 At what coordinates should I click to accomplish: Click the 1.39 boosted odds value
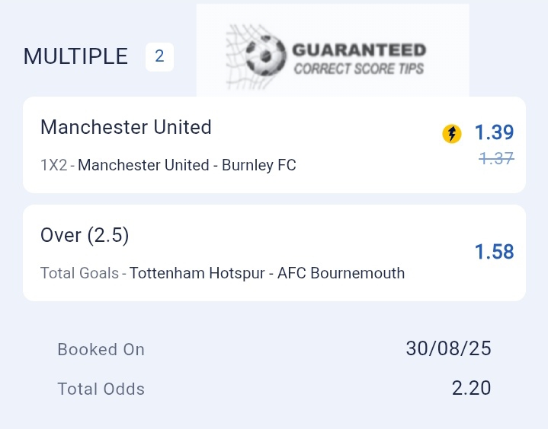(x=494, y=132)
